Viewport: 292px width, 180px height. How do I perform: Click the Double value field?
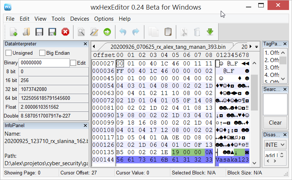[53, 116]
